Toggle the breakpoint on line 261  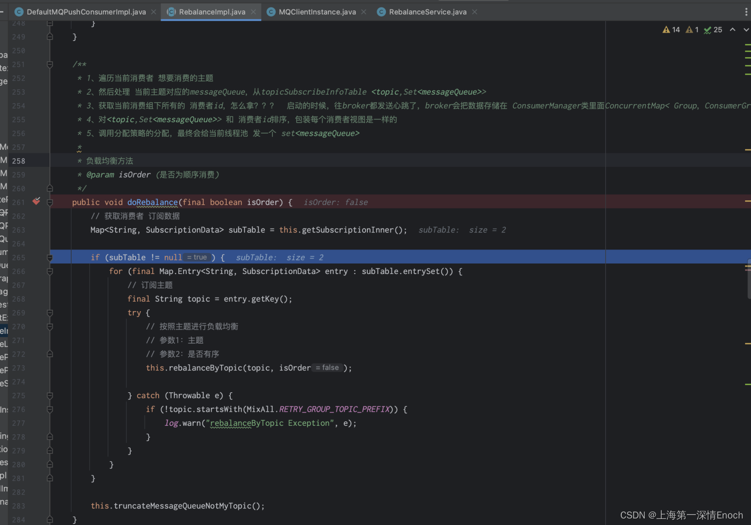(36, 201)
